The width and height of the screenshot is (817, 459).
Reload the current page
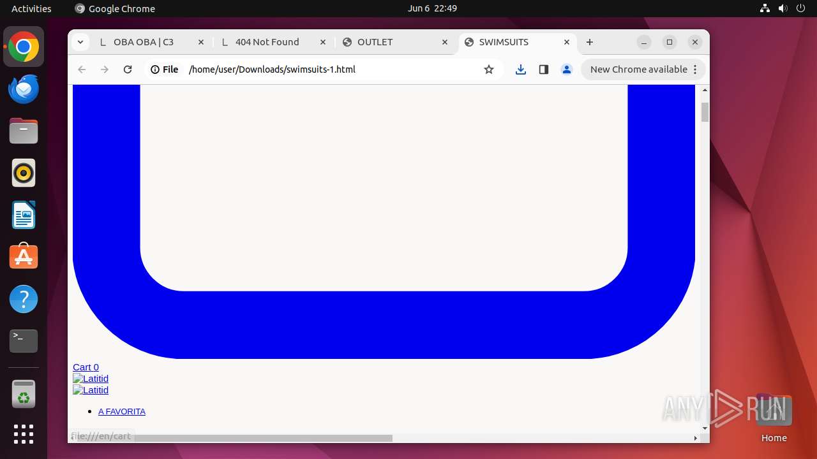(128, 69)
